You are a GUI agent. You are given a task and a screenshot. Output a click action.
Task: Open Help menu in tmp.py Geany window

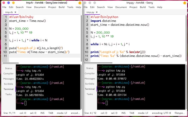point(160,7)
